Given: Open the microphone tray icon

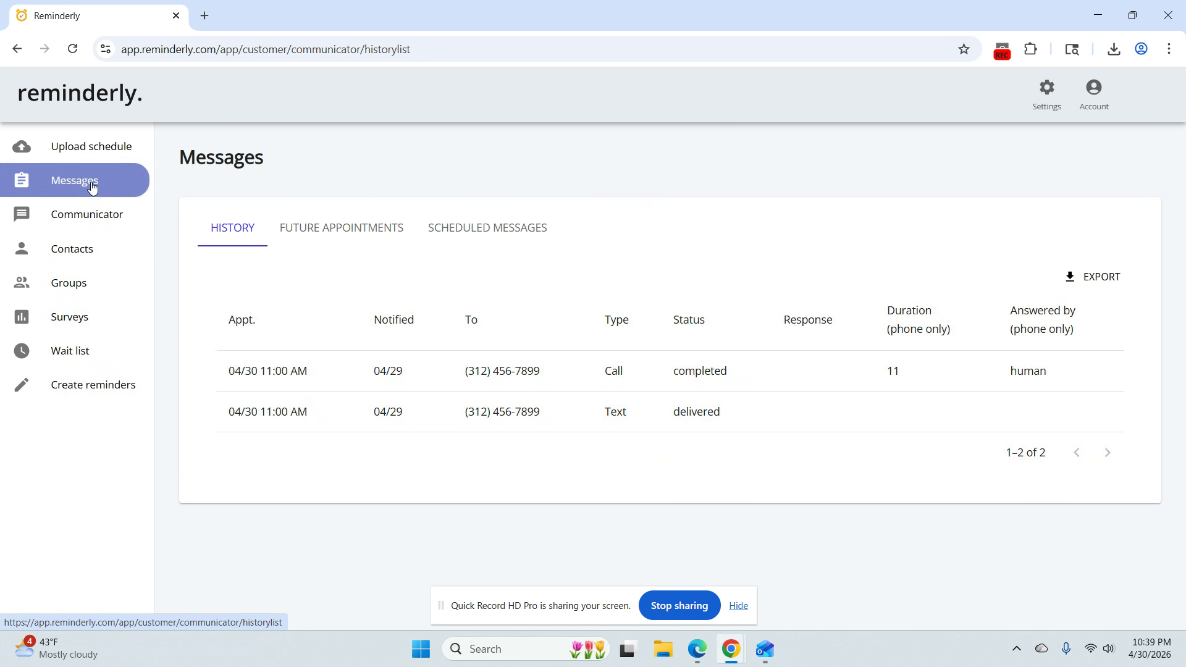Looking at the screenshot, I should tap(1066, 648).
